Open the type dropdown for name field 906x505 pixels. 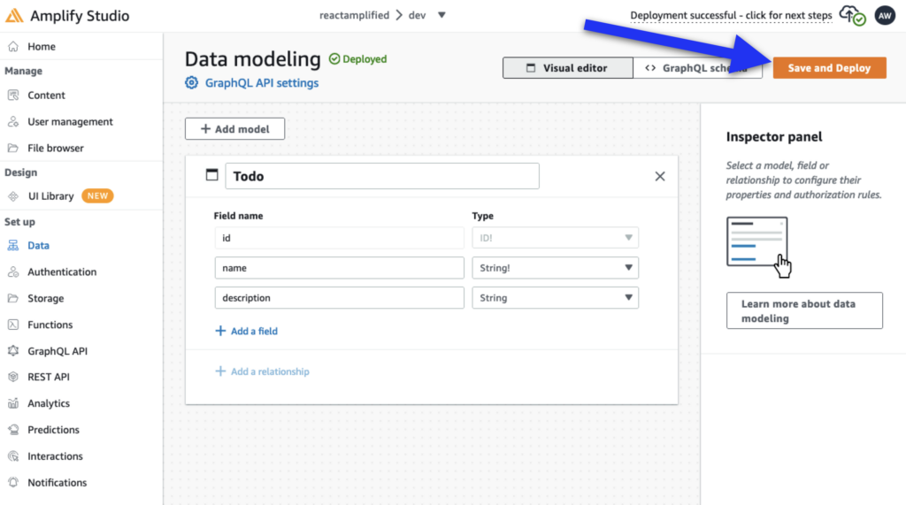pyautogui.click(x=555, y=268)
